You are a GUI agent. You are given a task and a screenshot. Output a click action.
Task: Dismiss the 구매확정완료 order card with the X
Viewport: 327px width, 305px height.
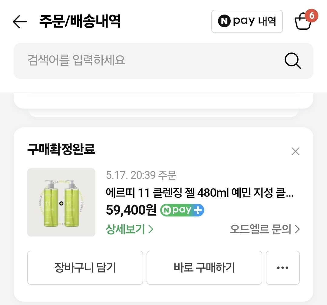[295, 151]
